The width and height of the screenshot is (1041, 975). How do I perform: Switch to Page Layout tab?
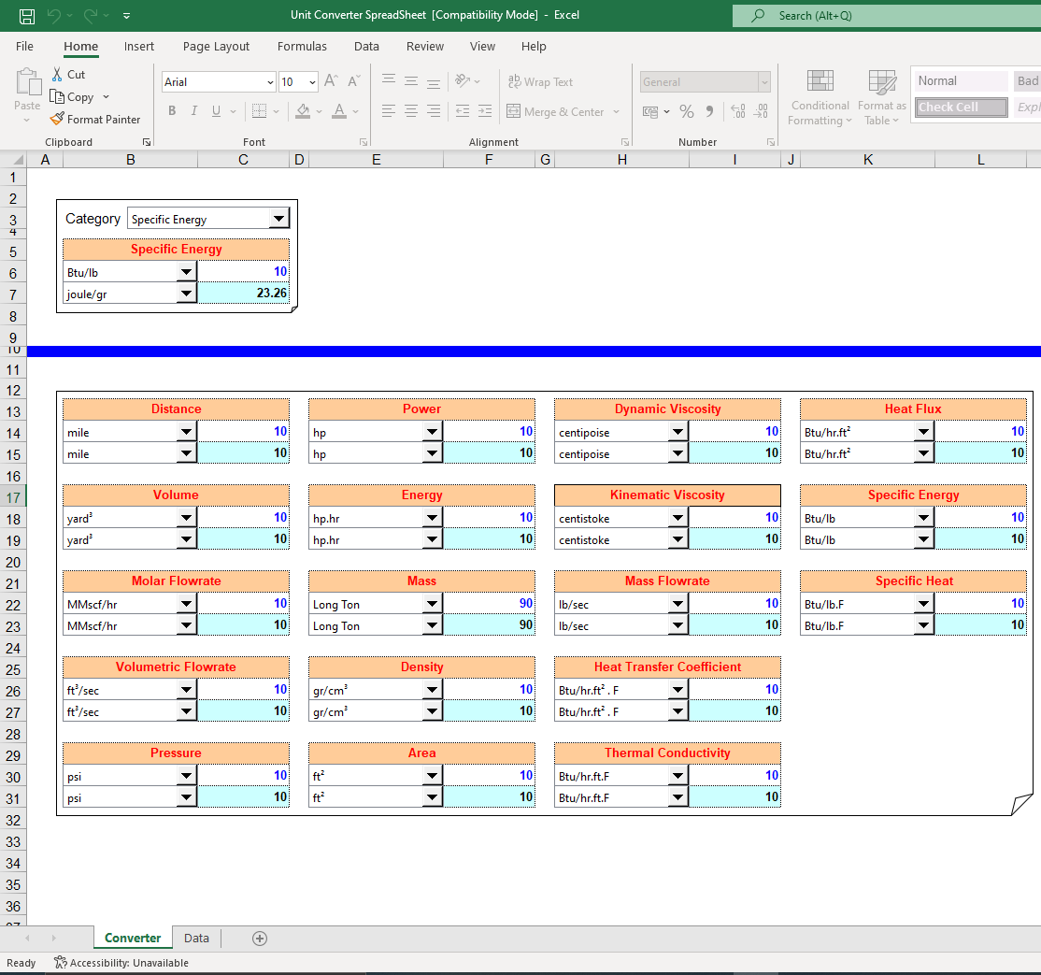tap(217, 47)
